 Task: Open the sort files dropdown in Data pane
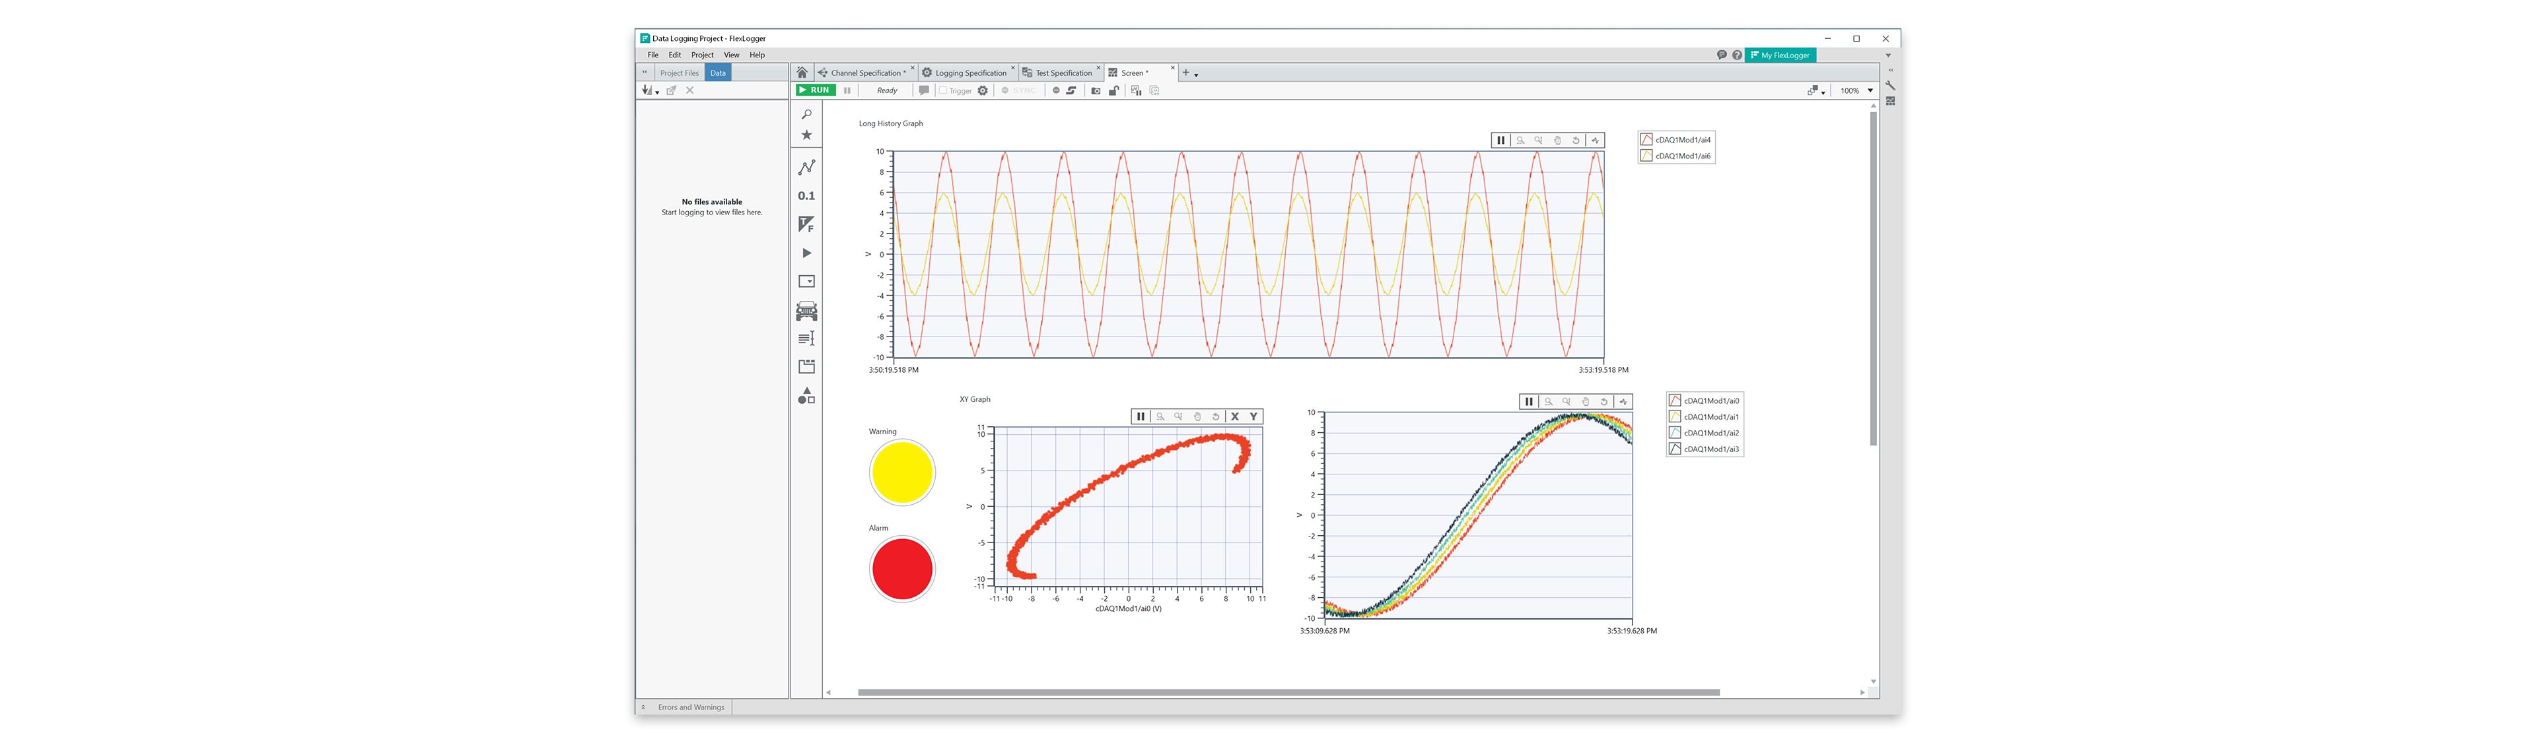point(651,90)
